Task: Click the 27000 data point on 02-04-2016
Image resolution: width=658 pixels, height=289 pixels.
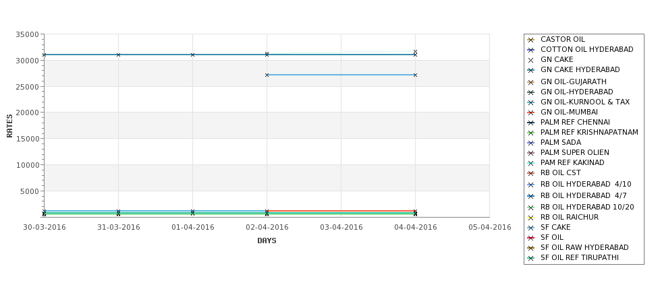Action: pos(267,75)
